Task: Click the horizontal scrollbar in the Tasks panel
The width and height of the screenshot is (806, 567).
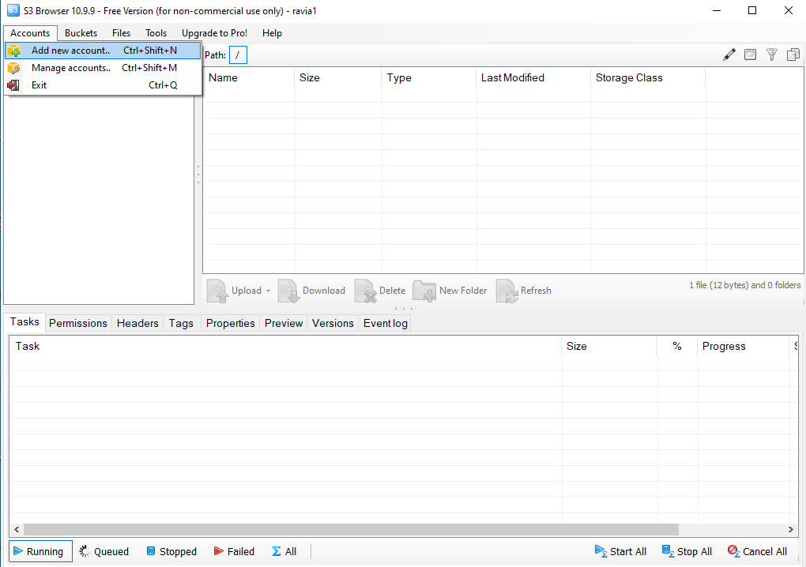Action: (x=351, y=529)
